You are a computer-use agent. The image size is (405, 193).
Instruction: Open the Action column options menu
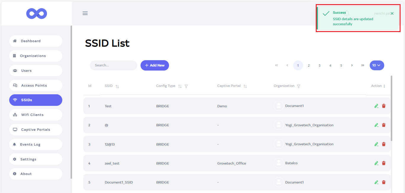pyautogui.click(x=384, y=86)
